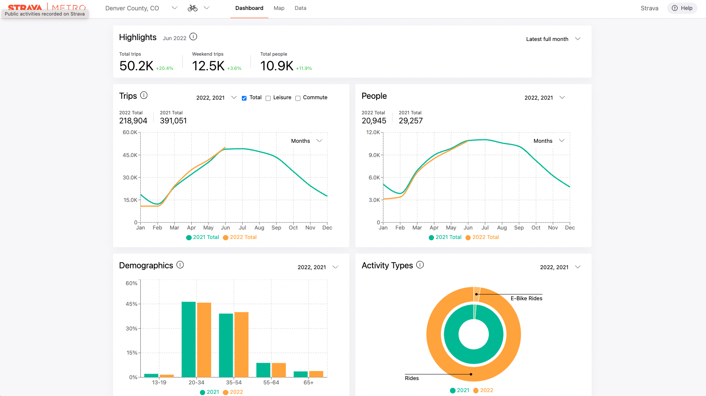Toggle the 2021 Total legend in People chart
706x396 pixels.
(x=445, y=237)
